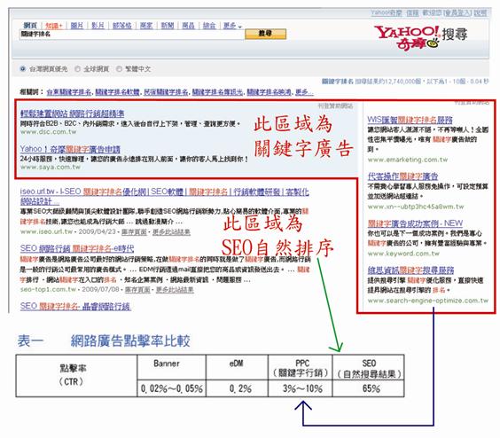Click the Yahoo! 奇摩 搜尋 logo

[421, 37]
